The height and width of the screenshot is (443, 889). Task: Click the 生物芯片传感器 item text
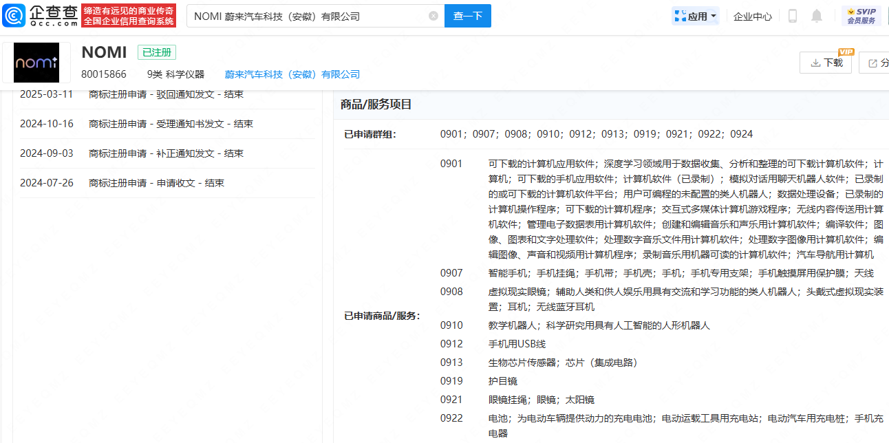[x=522, y=363]
